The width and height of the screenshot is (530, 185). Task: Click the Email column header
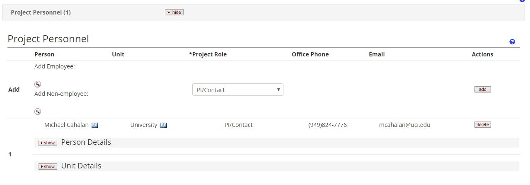click(x=377, y=54)
